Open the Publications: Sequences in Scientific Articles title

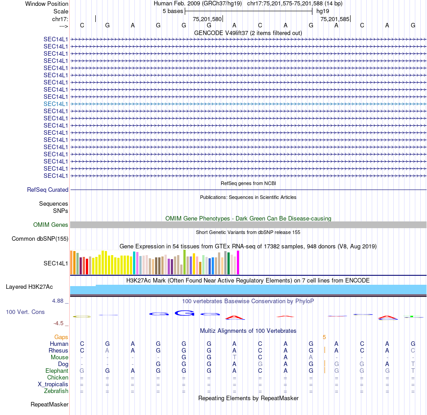pyautogui.click(x=248, y=197)
